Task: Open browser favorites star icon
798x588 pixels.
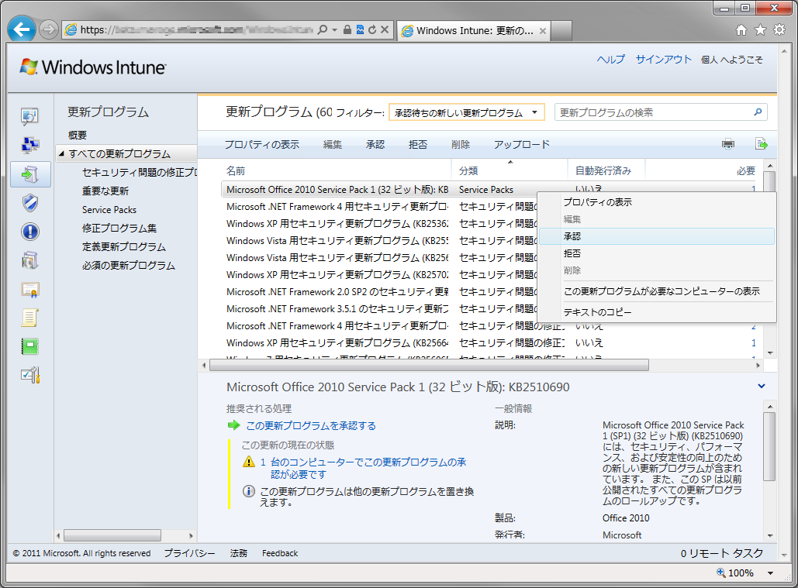Action: tap(760, 30)
